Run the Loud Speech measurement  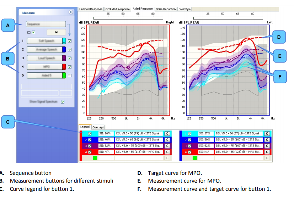pyautogui.click(x=45, y=58)
